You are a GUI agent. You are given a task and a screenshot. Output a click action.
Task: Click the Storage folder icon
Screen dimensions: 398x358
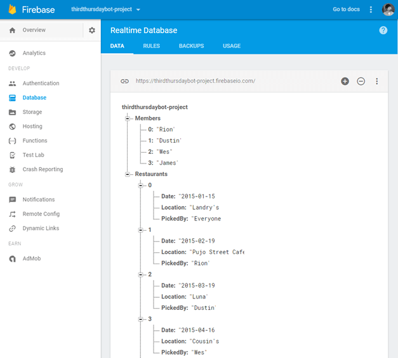pyautogui.click(x=12, y=112)
